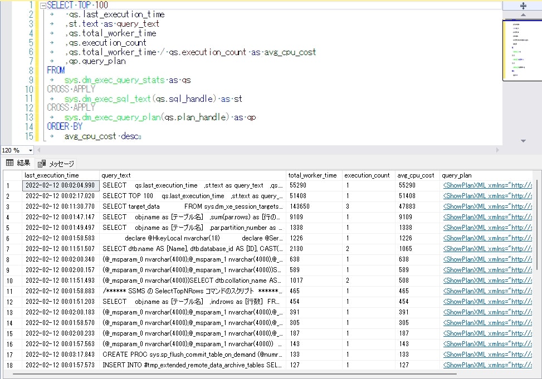Select row header number 10
542x379 pixels.
13,281
